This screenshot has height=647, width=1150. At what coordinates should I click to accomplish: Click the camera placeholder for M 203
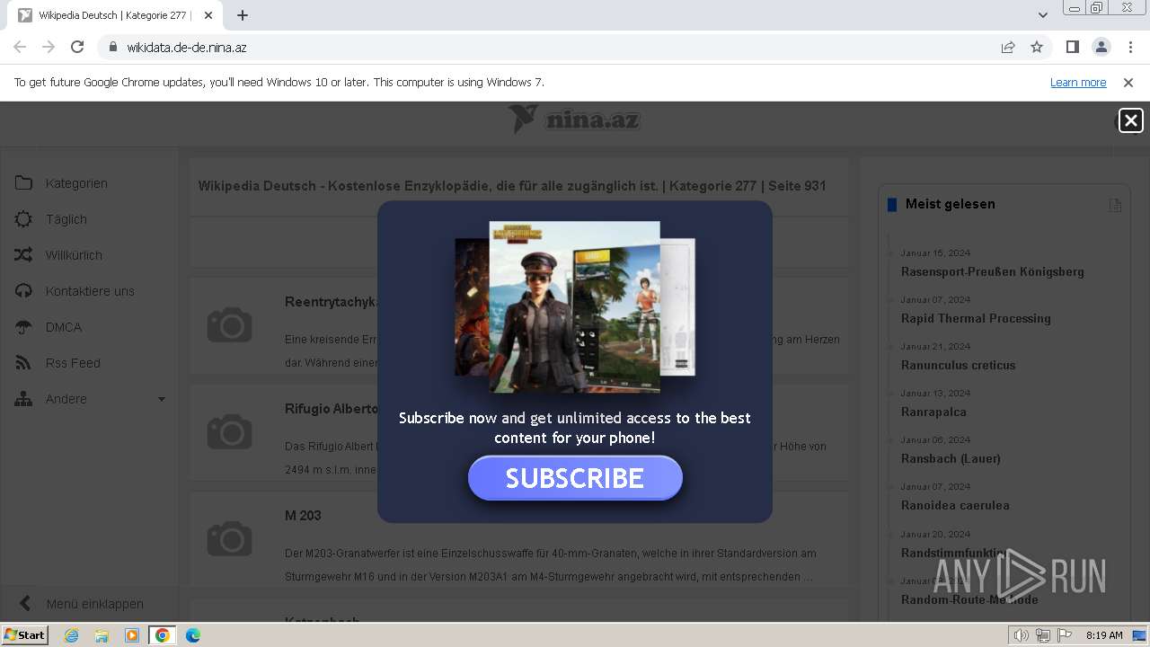[230, 538]
